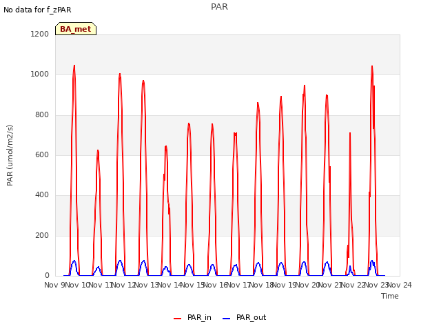The height and width of the screenshot is (331, 441).
Task: Click the 800 y-axis tick label
Action: [42, 114]
